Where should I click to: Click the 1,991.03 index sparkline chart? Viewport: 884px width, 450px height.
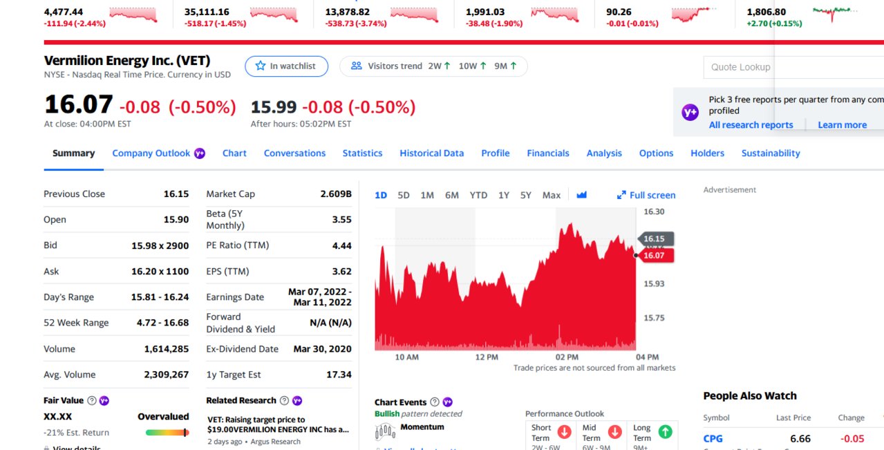pos(555,15)
